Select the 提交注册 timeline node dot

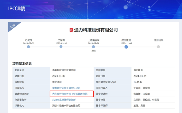pyautogui.click(x=126, y=47)
